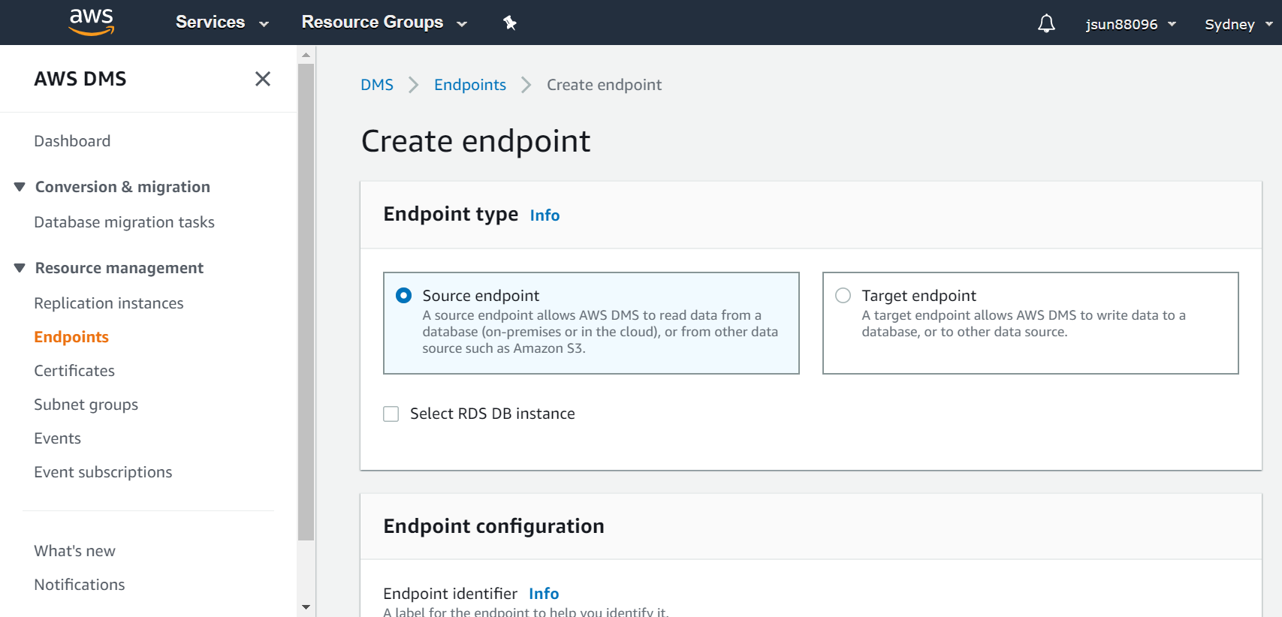Image resolution: width=1282 pixels, height=617 pixels.
Task: Close the AWS DMS sidebar
Action: tap(262, 79)
